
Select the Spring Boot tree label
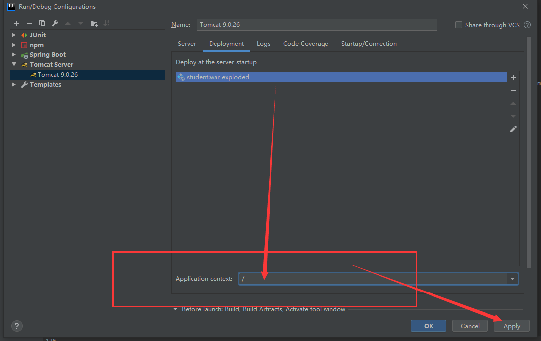(x=48, y=55)
